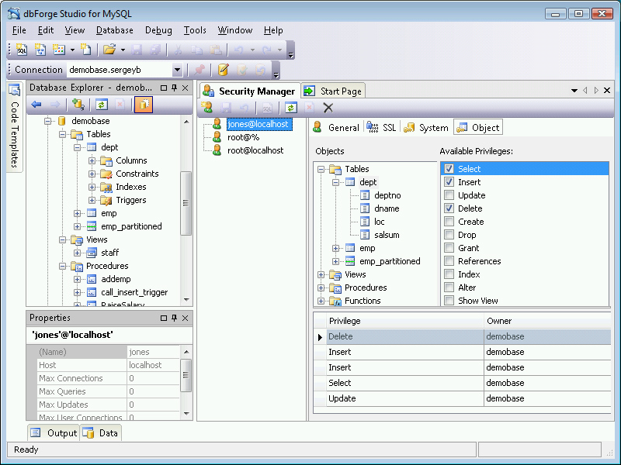Click Back arrow in Database Explorer
The width and height of the screenshot is (621, 465).
(36, 105)
